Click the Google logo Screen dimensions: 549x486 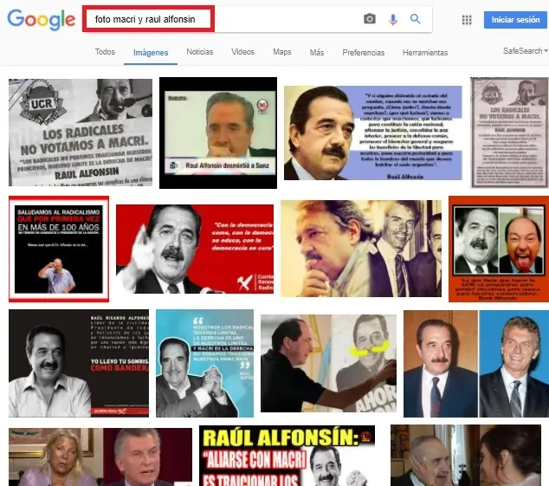point(42,20)
